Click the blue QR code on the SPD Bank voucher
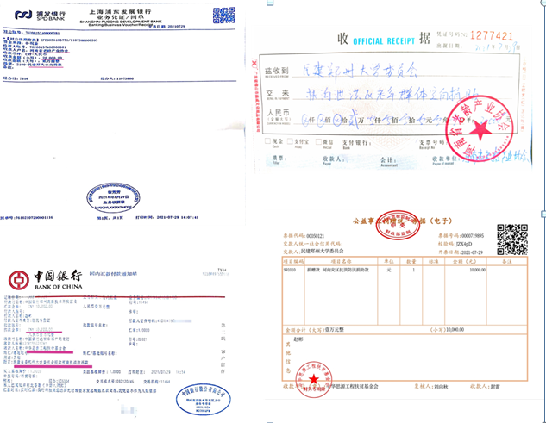546x423 pixels. pos(224,15)
